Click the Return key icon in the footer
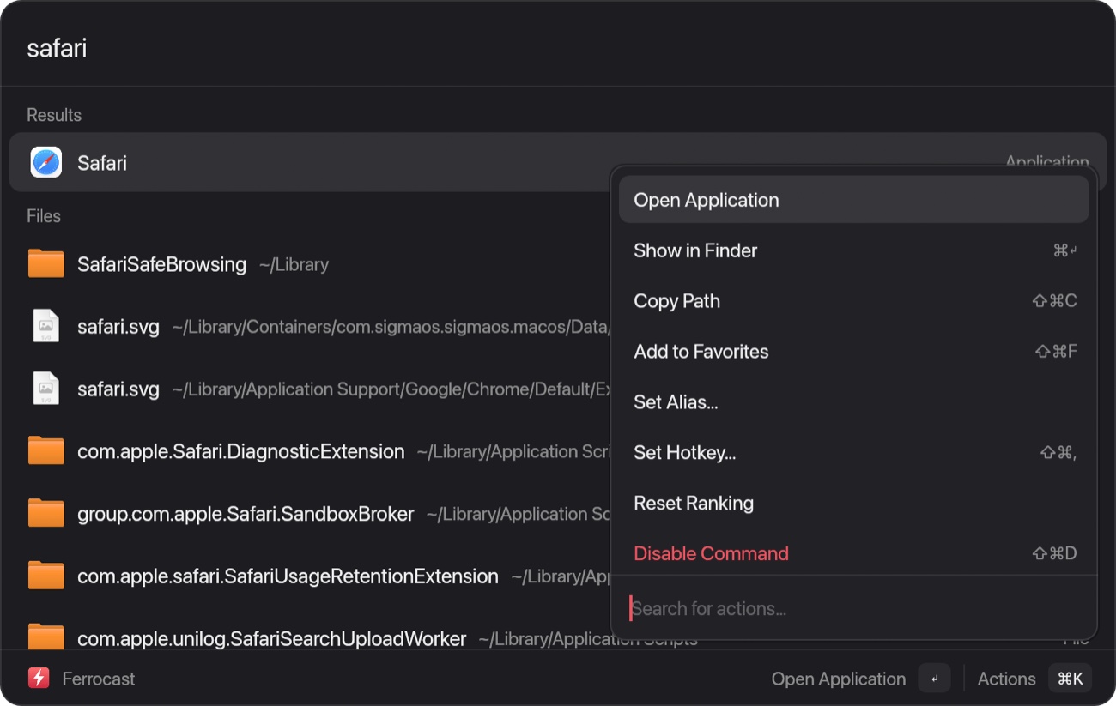The height and width of the screenshot is (706, 1116). (x=935, y=679)
